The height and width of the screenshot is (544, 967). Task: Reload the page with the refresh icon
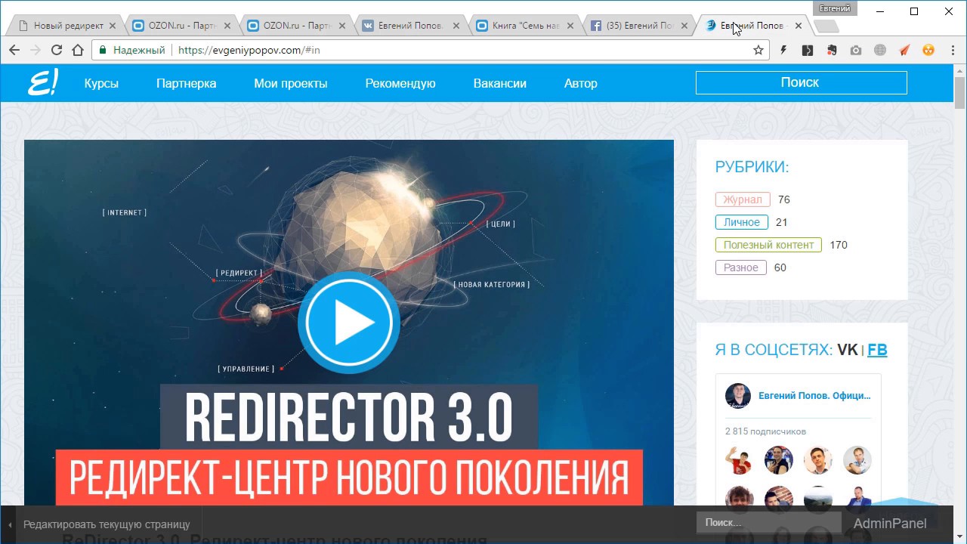pos(57,50)
